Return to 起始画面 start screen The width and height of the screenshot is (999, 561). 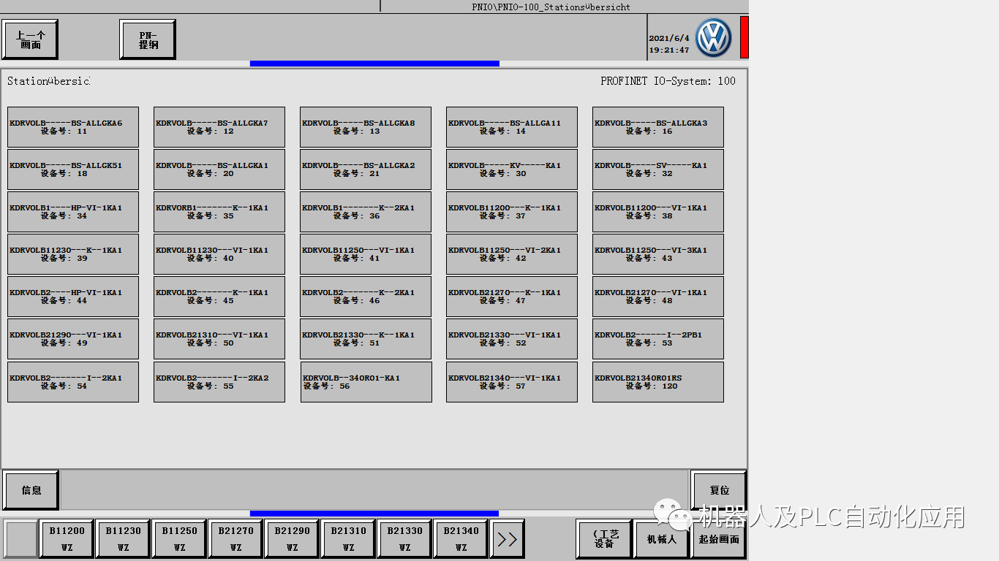(719, 539)
